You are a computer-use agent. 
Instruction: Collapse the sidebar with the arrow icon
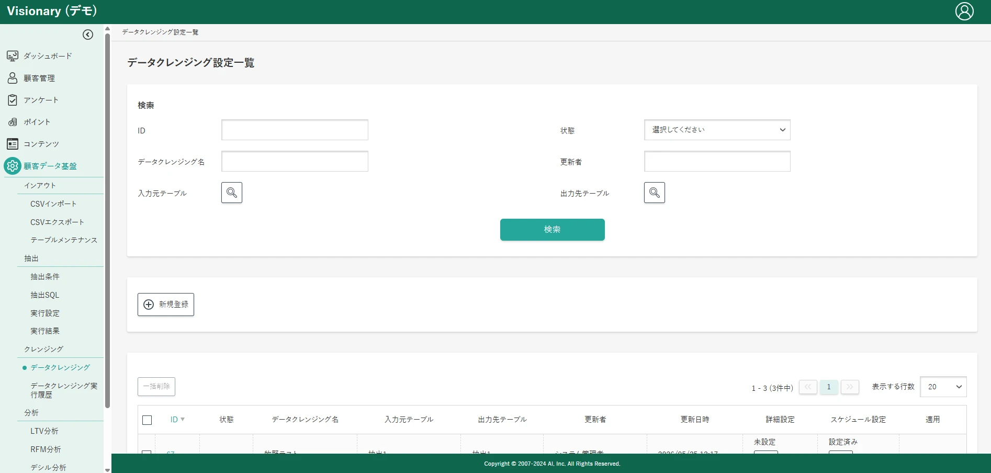88,35
